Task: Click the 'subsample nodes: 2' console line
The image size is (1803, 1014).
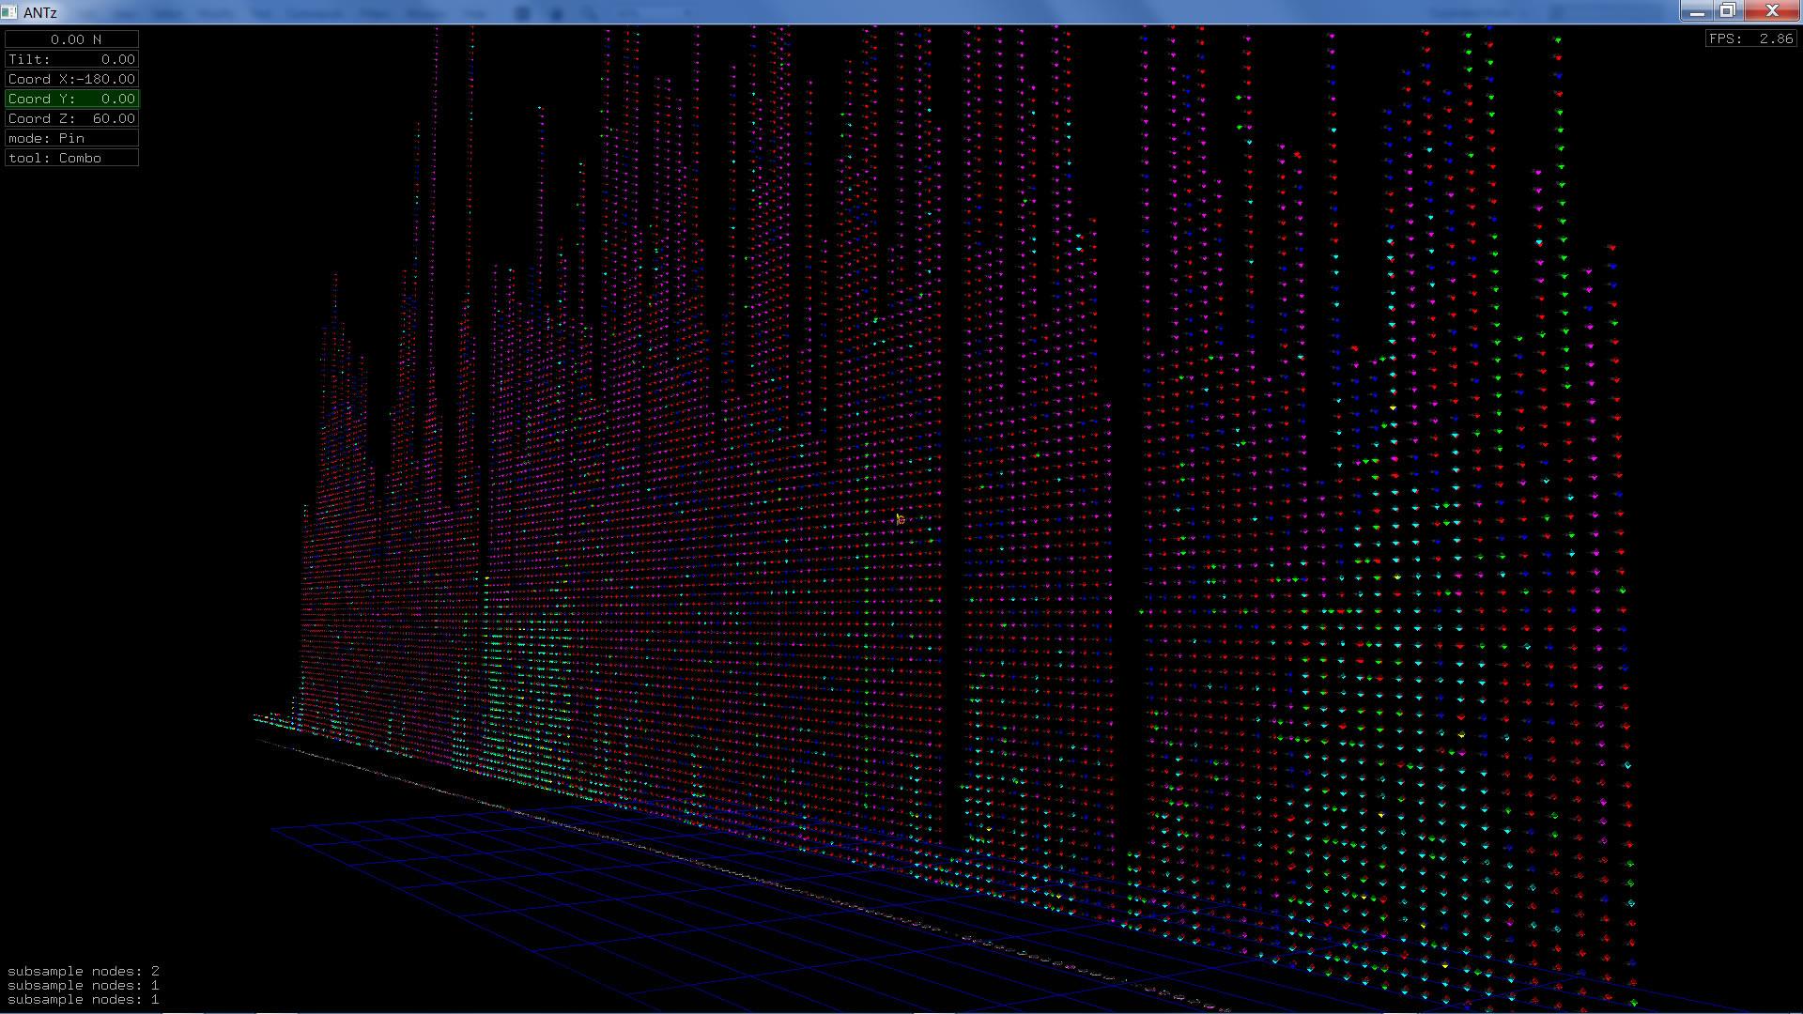Action: click(x=83, y=971)
